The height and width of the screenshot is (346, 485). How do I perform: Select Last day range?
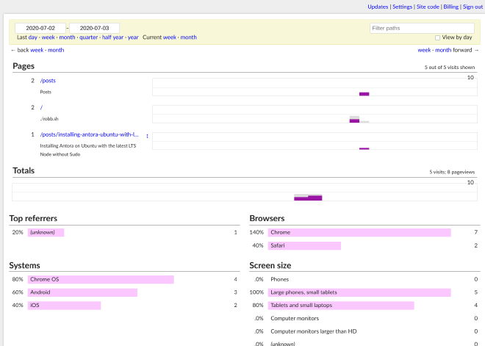[33, 37]
